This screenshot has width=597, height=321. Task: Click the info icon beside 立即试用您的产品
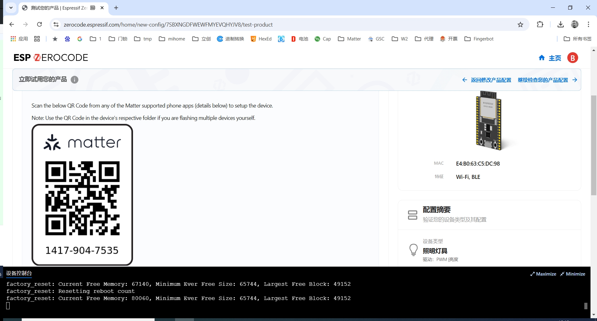(74, 80)
